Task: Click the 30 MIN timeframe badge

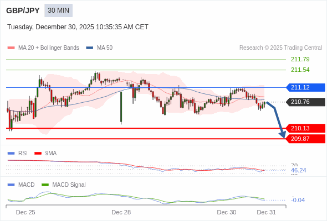Action: click(58, 10)
